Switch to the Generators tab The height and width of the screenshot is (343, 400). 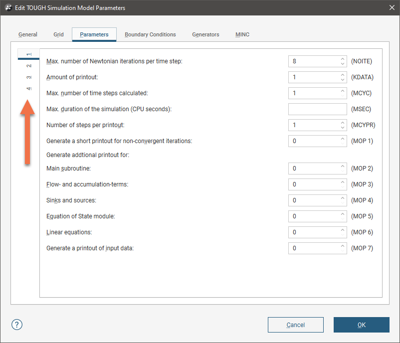pos(205,34)
